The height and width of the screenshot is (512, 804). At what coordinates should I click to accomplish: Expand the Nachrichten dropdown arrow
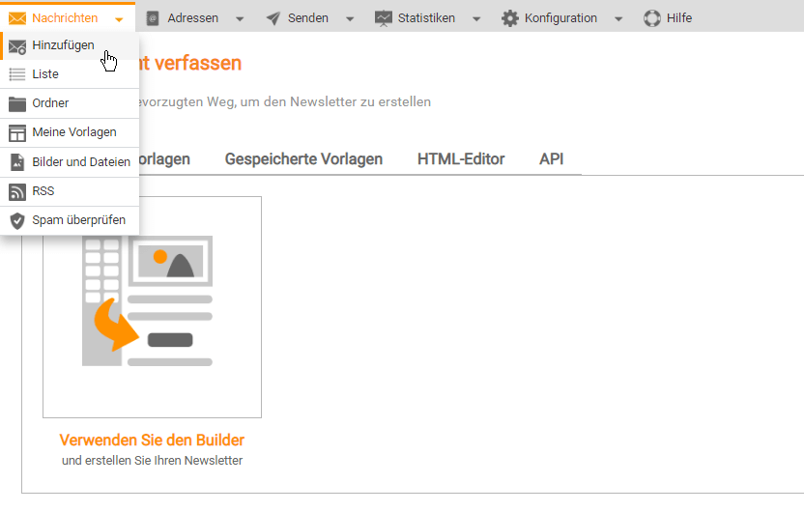118,19
